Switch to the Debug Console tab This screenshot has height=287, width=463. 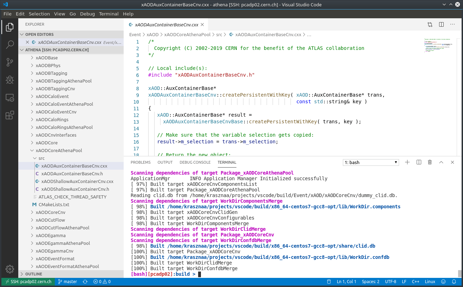195,162
